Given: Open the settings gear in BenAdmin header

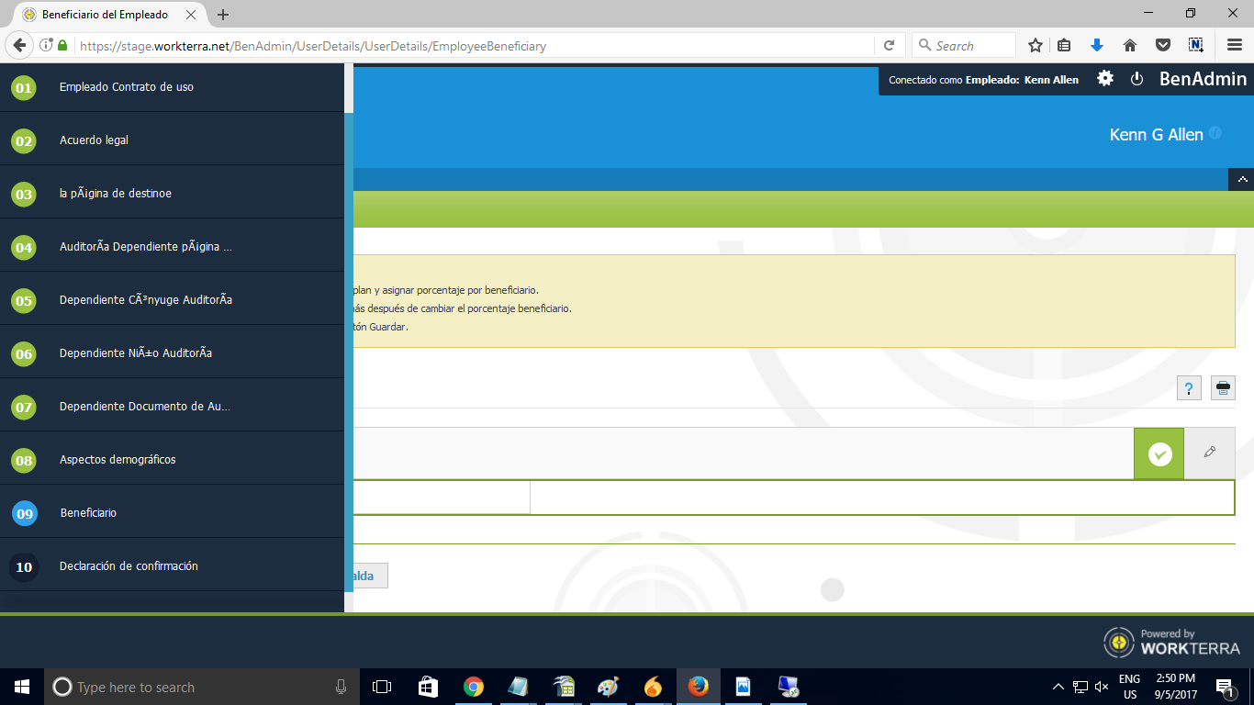Looking at the screenshot, I should point(1105,79).
